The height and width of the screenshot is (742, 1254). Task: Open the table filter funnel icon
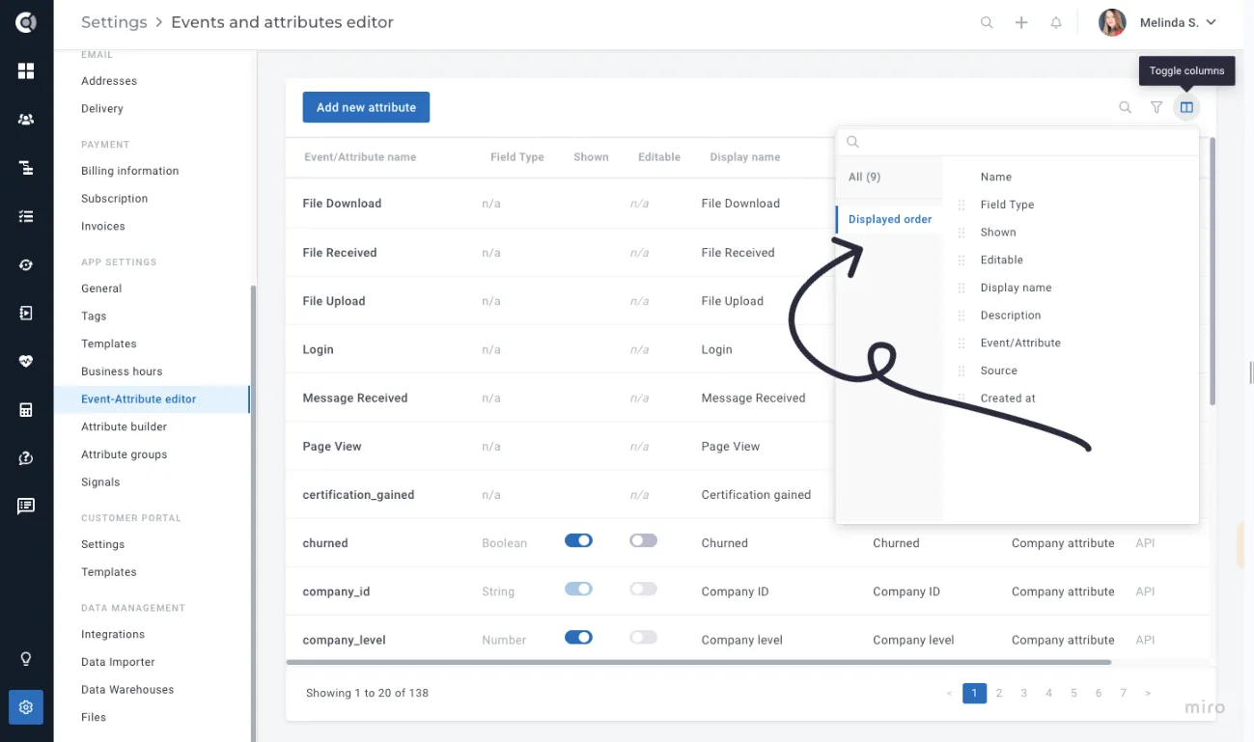(x=1156, y=107)
